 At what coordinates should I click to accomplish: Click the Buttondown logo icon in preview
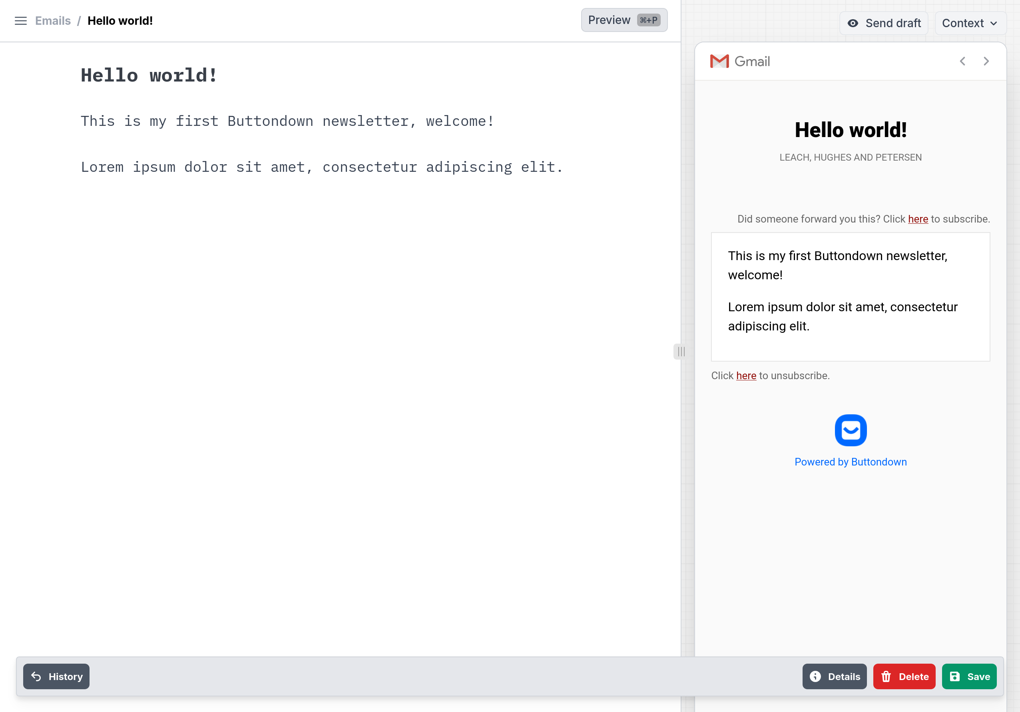point(850,430)
